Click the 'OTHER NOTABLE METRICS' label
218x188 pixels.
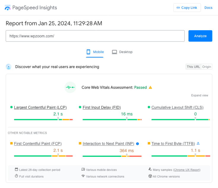click(x=27, y=133)
